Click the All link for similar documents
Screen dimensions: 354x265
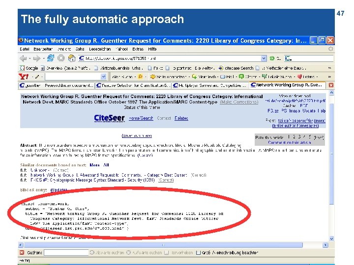click(x=106, y=165)
